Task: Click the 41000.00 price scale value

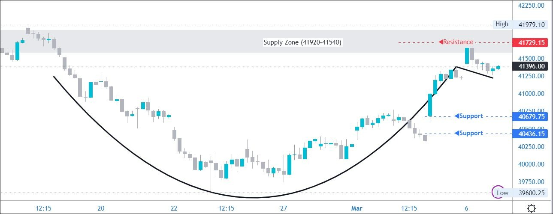Action: (531, 94)
